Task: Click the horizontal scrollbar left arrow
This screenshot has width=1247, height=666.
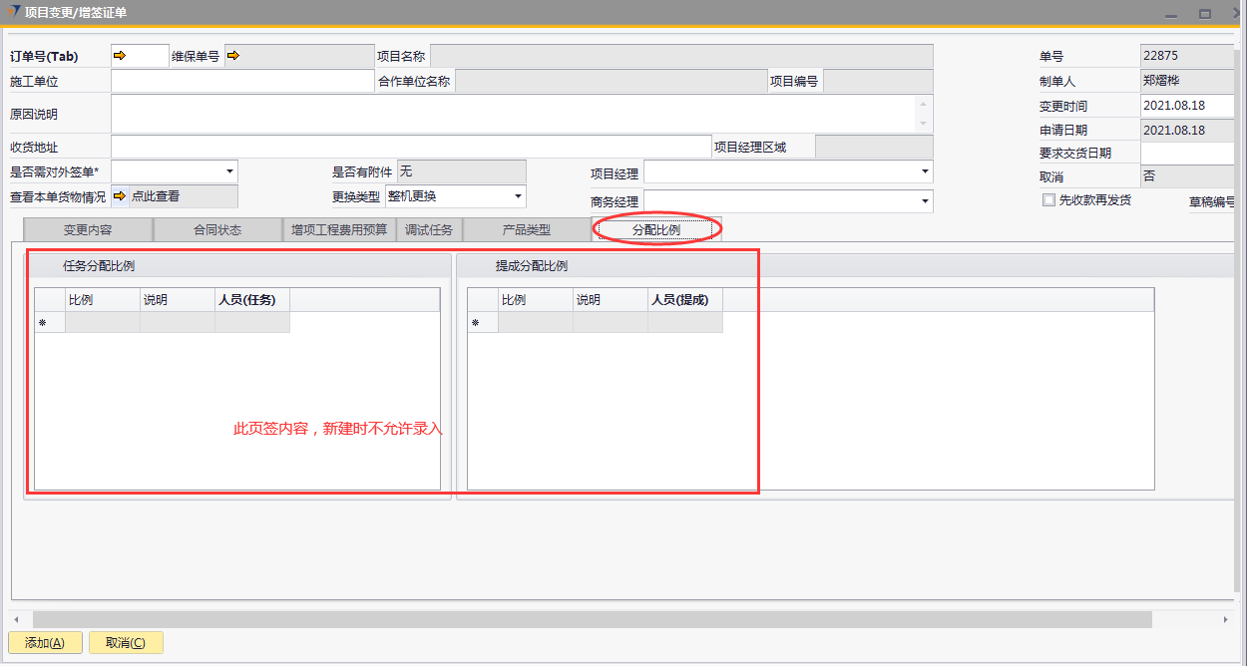Action: tap(16, 619)
